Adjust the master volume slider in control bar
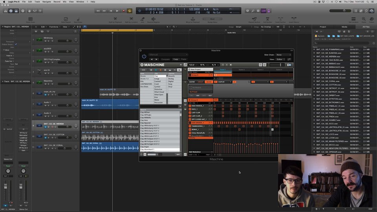 tap(340, 11)
